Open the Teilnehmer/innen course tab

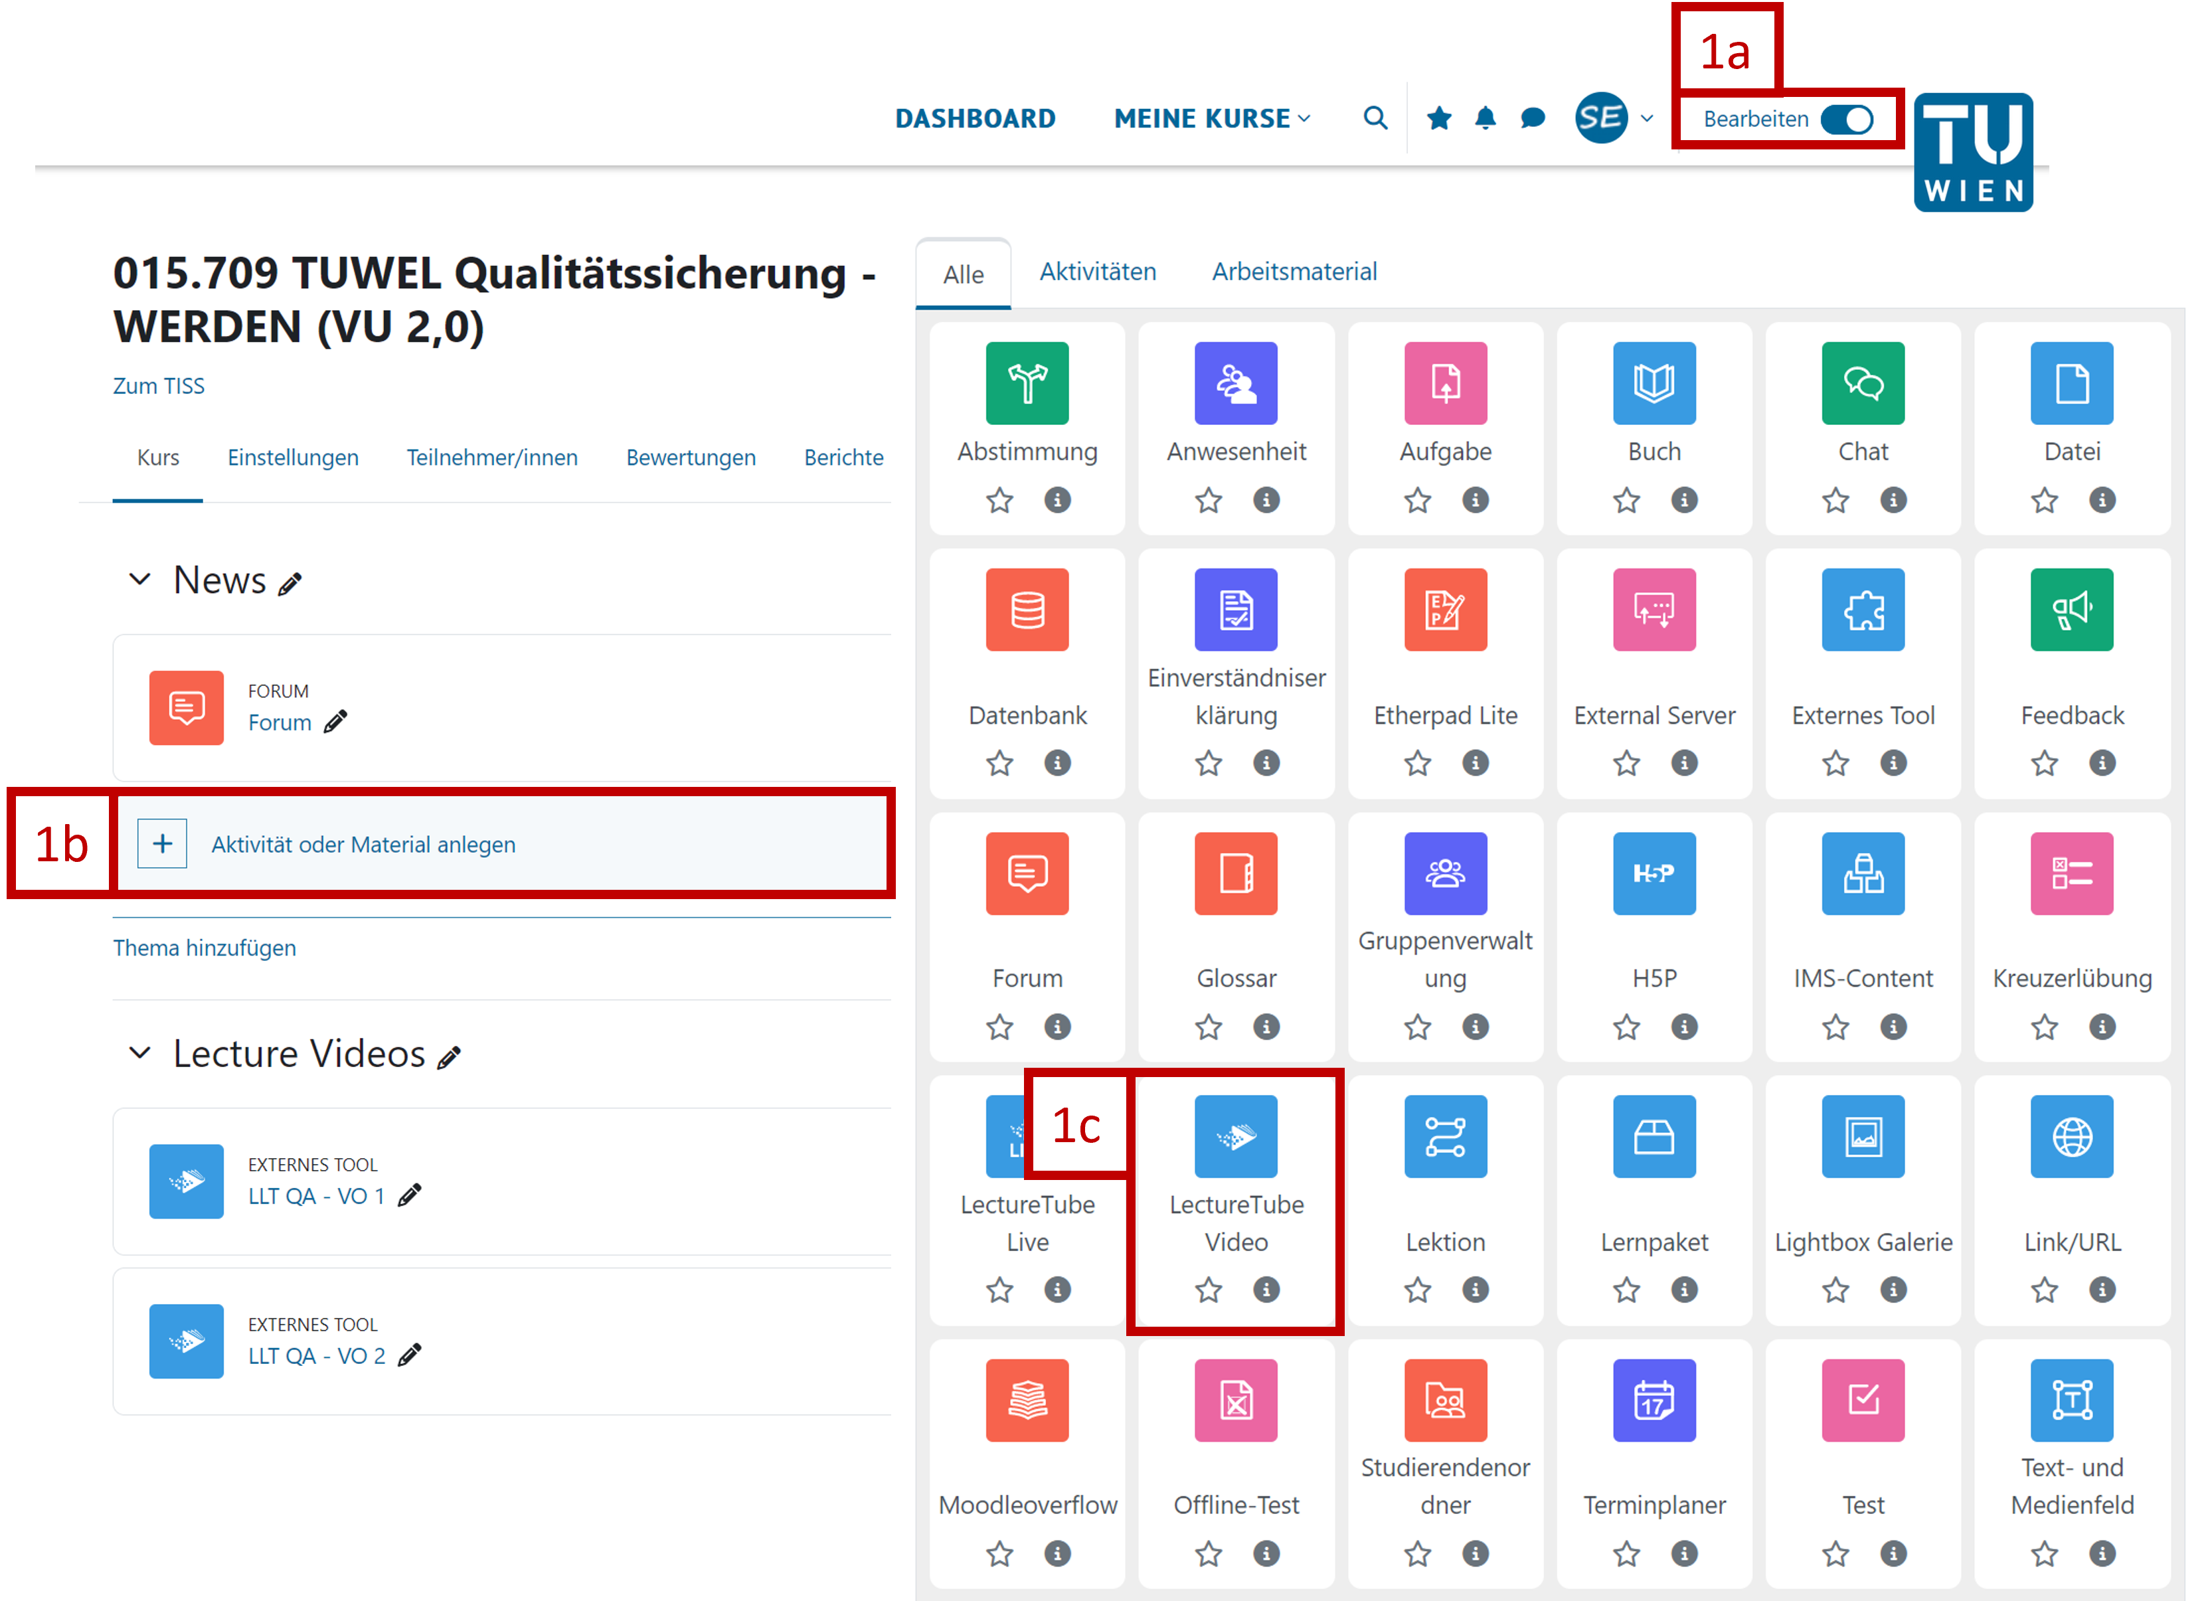click(491, 458)
